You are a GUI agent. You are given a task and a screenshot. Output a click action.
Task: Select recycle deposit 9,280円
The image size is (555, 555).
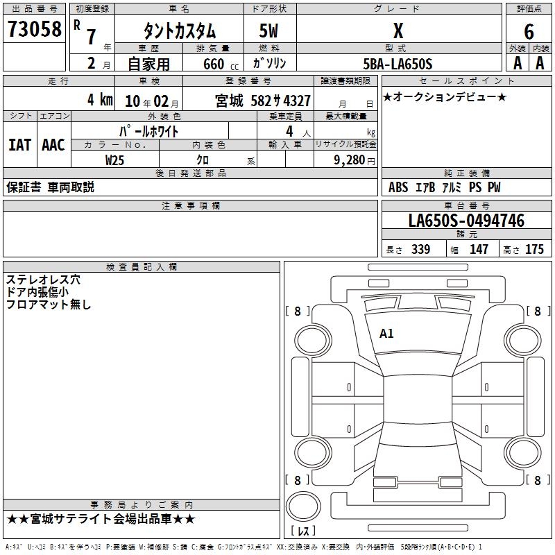[x=355, y=160]
